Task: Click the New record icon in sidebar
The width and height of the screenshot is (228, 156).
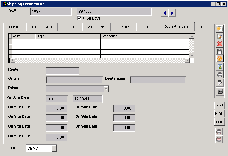Action: click(220, 29)
